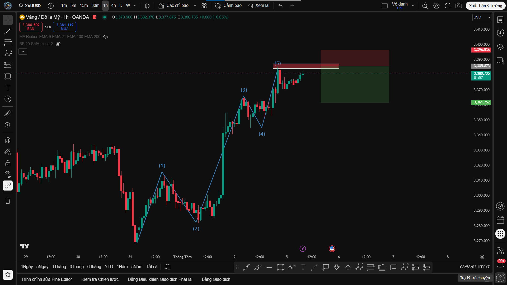Open quick search icon in top bar

click(425, 6)
